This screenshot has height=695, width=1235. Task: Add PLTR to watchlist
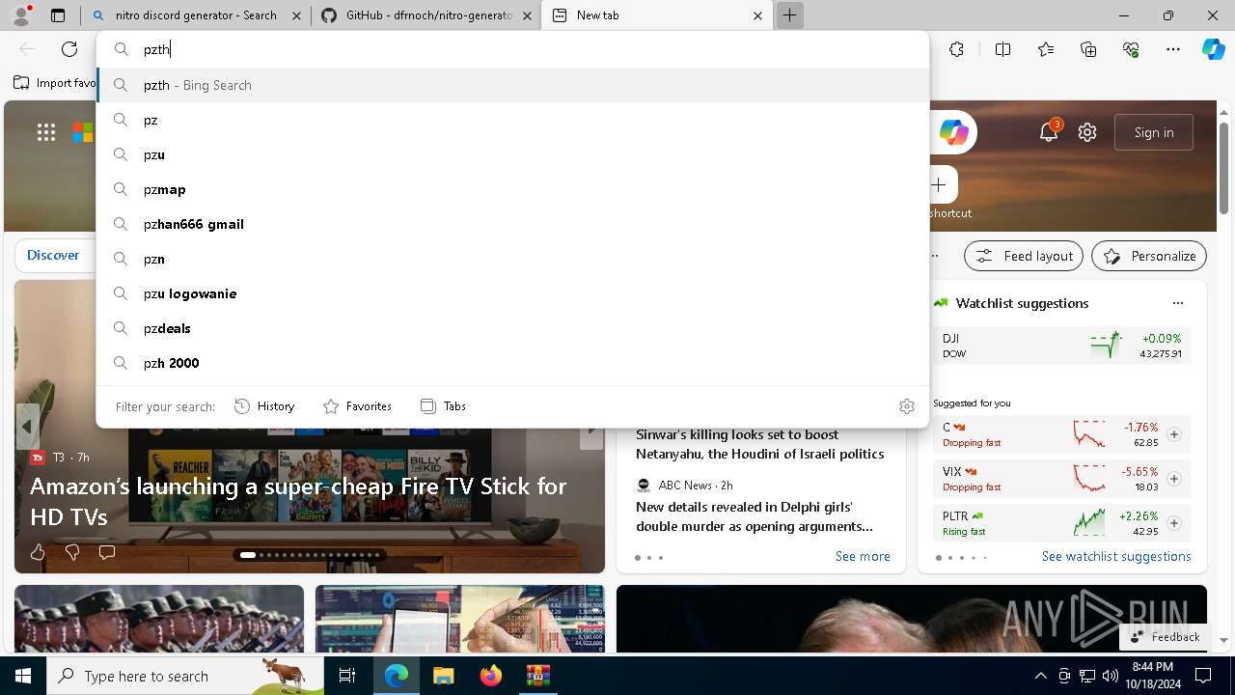coord(1174,523)
